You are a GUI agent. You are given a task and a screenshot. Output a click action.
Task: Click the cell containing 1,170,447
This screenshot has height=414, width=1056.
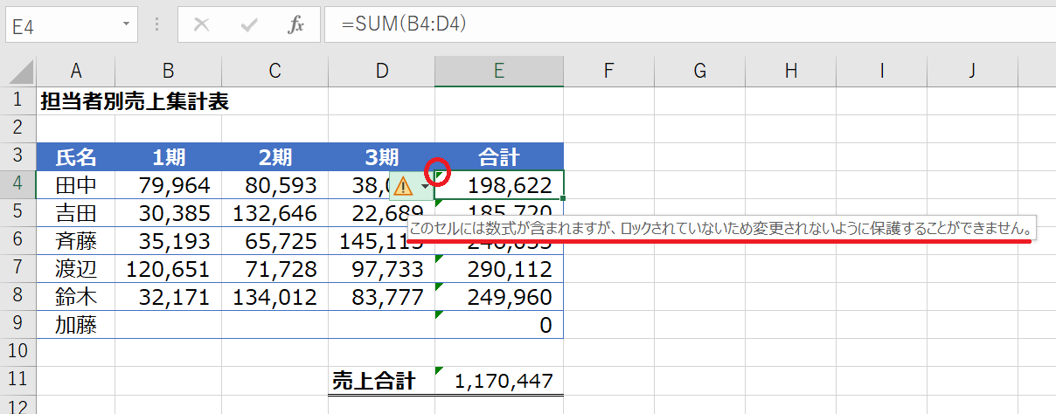(x=503, y=381)
